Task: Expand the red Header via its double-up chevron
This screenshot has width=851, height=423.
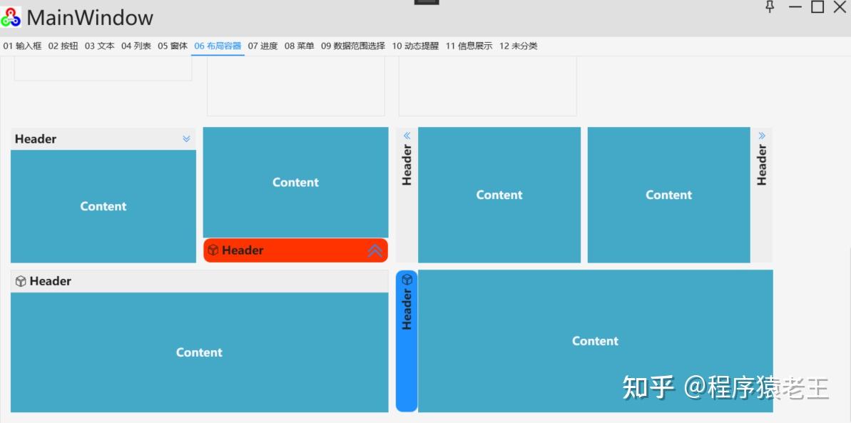Action: pyautogui.click(x=374, y=250)
